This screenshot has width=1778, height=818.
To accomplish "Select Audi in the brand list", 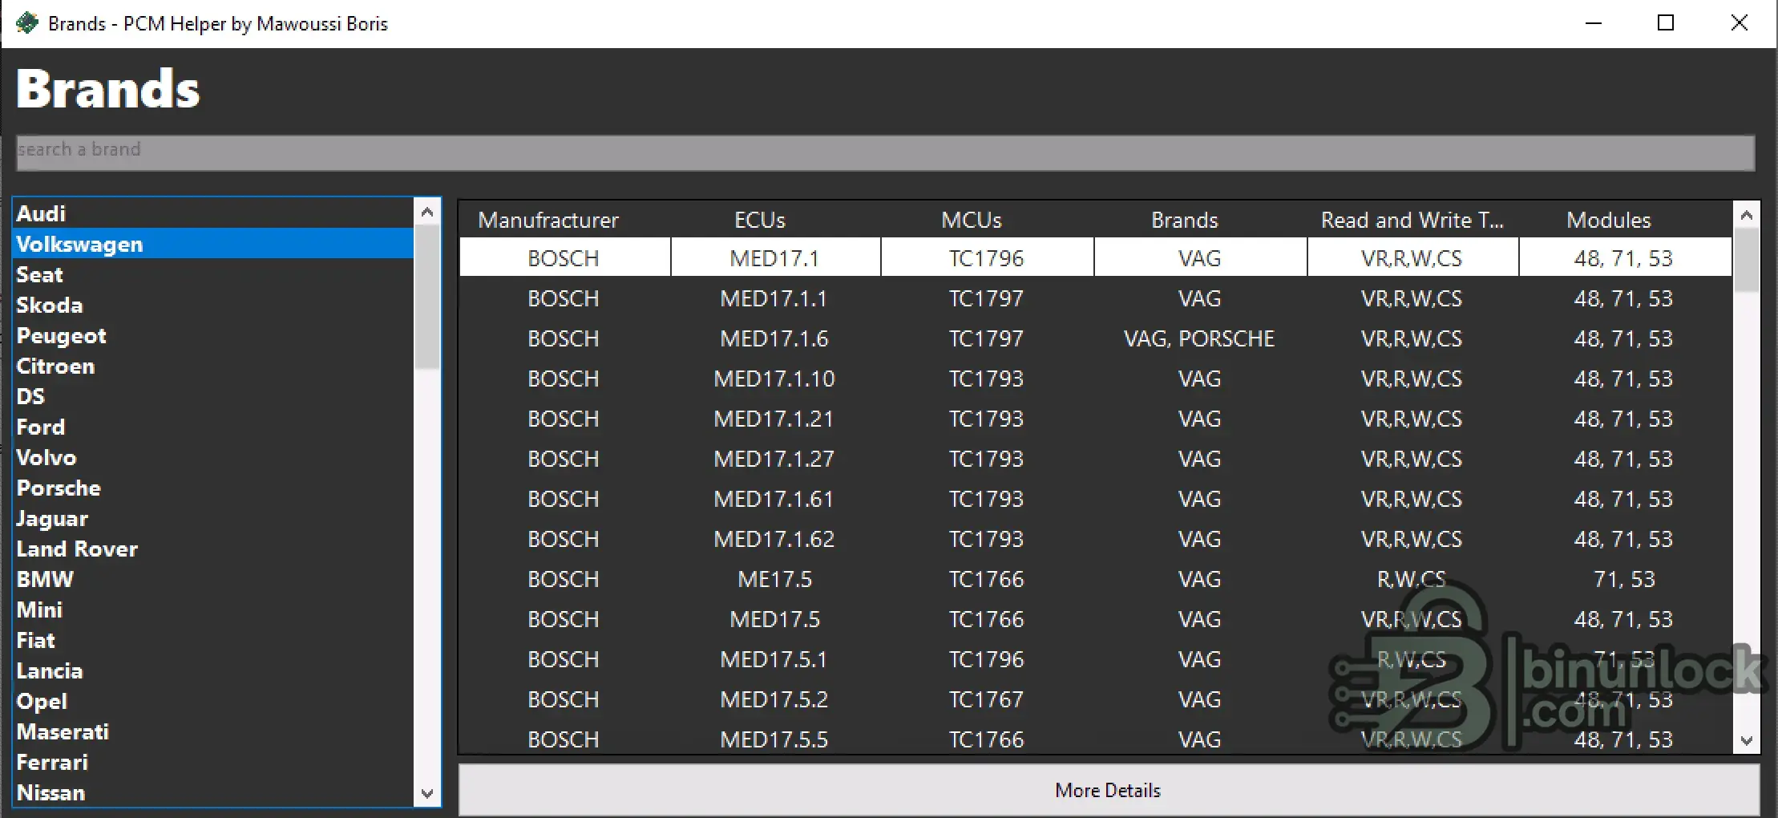I will coord(213,214).
